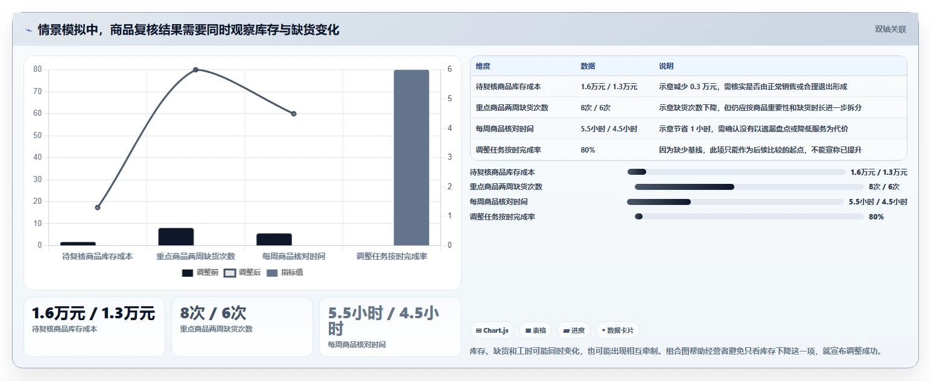The width and height of the screenshot is (931, 381).
Task: Click the dark bar for 每周商品核对时间
Action: 274,239
